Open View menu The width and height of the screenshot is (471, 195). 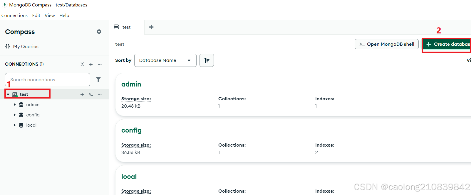coord(50,15)
